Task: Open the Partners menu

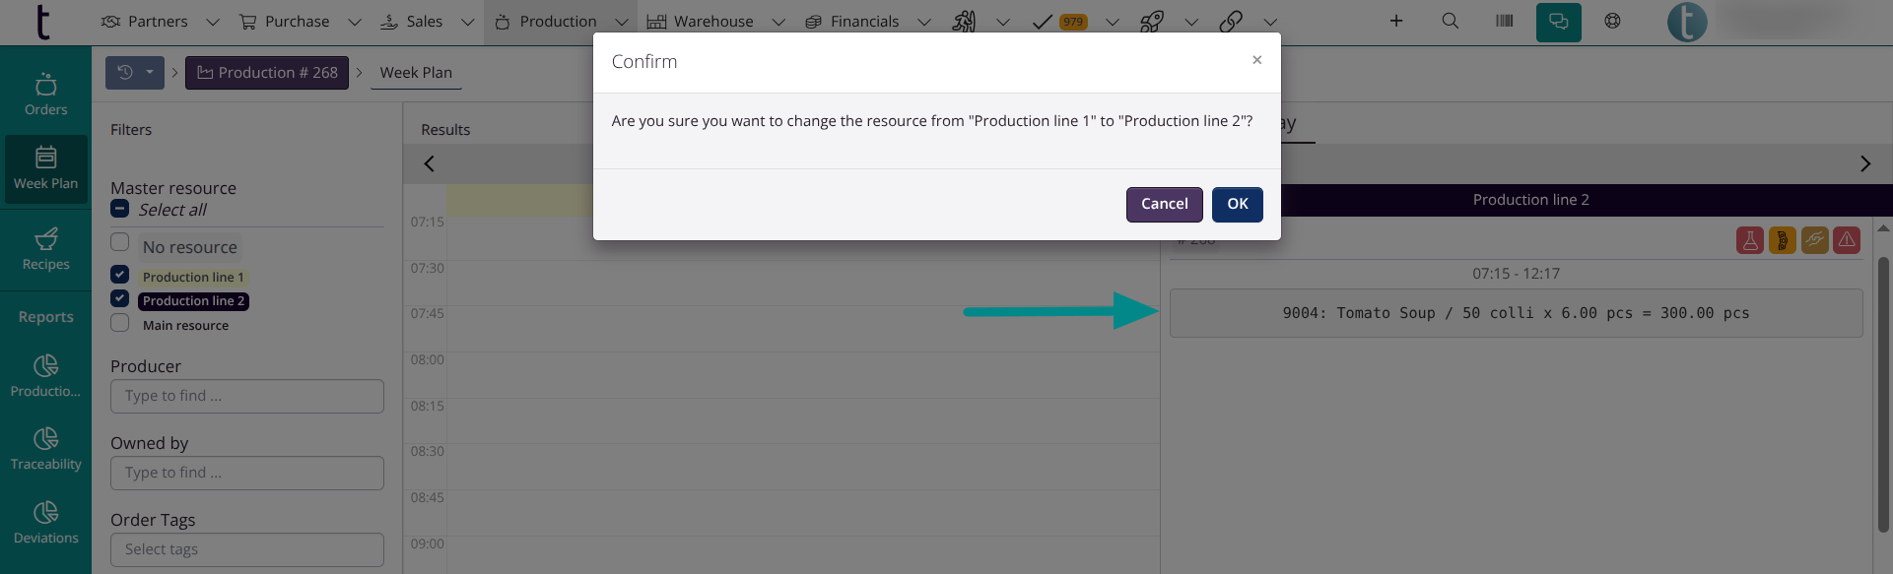Action: point(145,21)
